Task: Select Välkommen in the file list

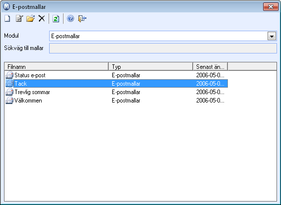Action: coord(28,101)
